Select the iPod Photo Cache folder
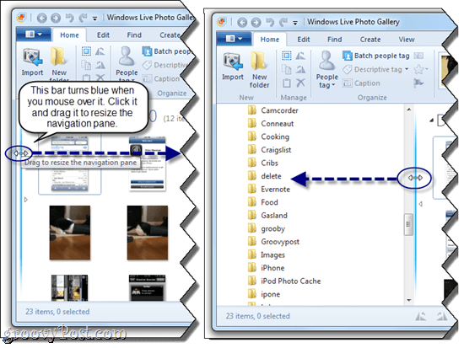 coord(284,281)
